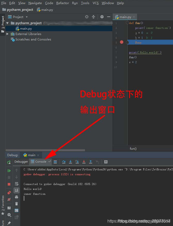
Task: Open debug settings gear menu
Action: point(9,215)
